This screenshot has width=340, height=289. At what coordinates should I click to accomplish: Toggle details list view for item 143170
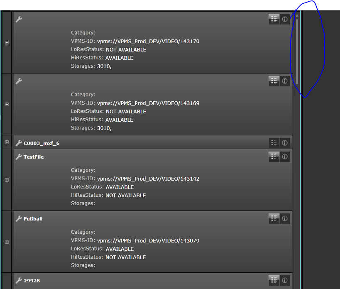tap(274, 19)
